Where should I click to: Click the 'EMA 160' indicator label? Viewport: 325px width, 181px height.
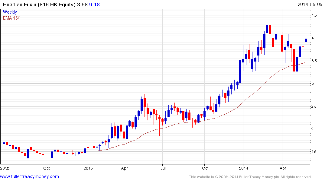pyautogui.click(x=11, y=18)
